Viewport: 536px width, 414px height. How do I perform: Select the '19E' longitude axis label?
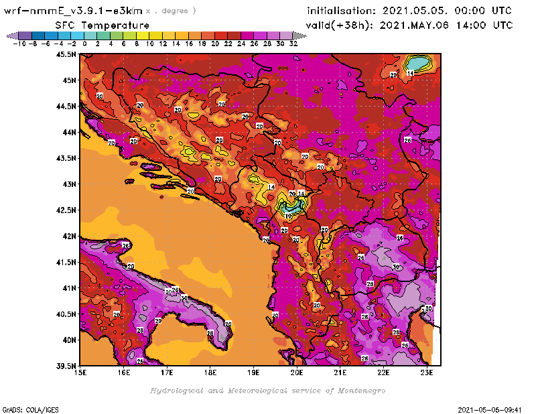pyautogui.click(x=253, y=372)
